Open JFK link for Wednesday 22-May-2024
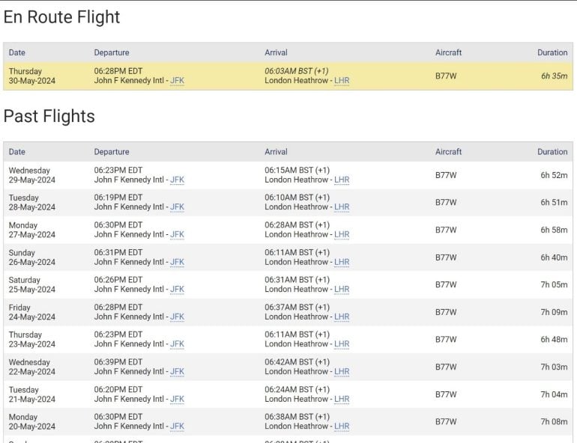The height and width of the screenshot is (443, 577). [177, 372]
